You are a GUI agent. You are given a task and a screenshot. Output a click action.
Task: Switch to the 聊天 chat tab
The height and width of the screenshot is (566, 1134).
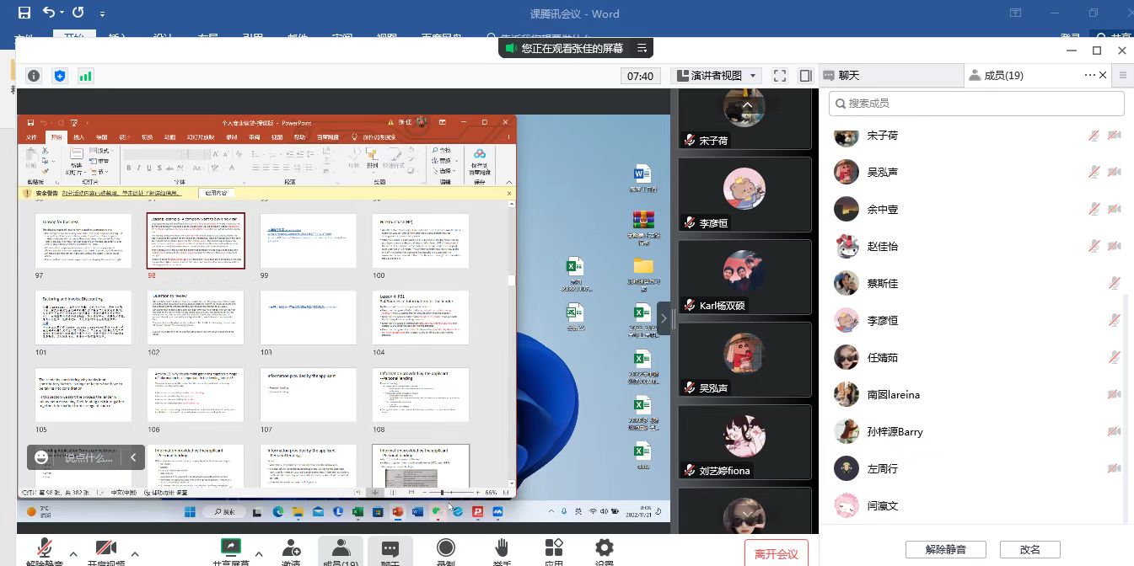click(849, 76)
